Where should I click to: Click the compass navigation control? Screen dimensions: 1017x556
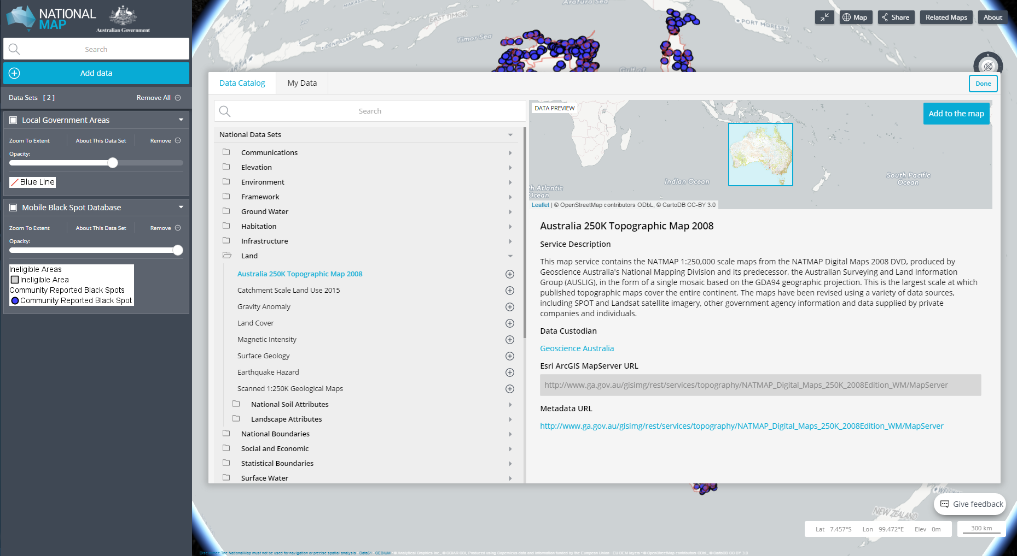(988, 66)
